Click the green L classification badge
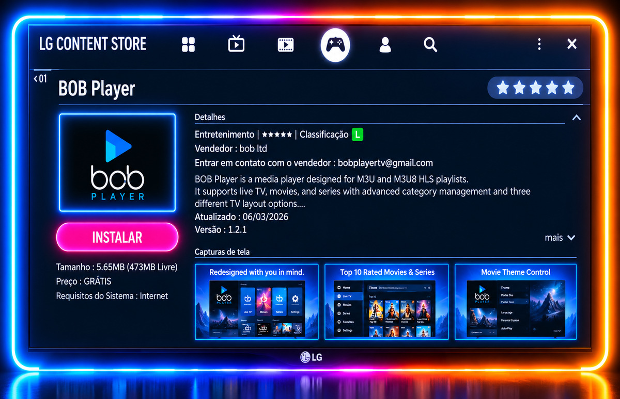The width and height of the screenshot is (620, 399). [x=358, y=135]
